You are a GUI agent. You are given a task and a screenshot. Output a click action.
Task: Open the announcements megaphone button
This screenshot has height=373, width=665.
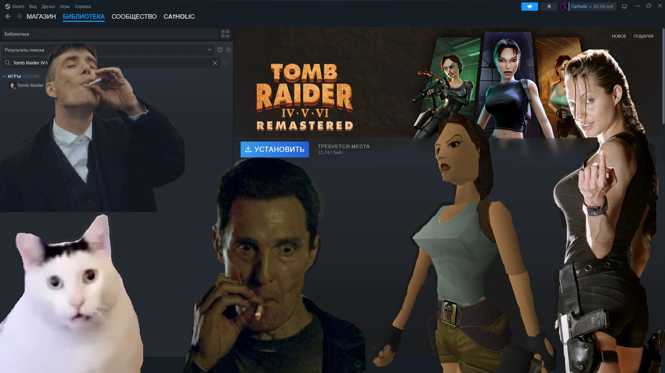[529, 7]
